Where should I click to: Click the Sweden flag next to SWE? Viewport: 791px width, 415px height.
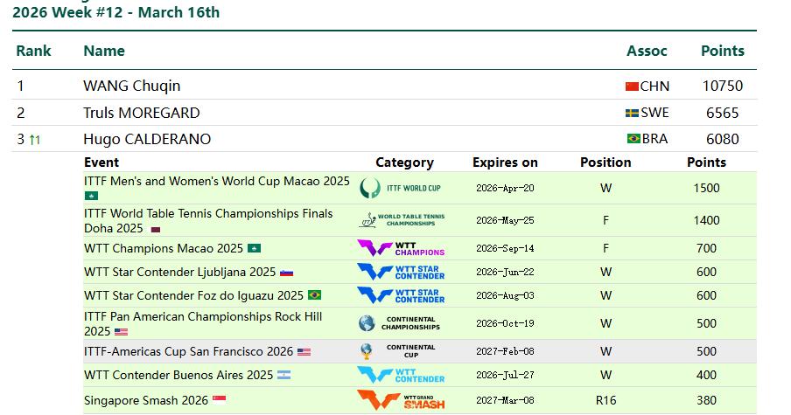(632, 113)
